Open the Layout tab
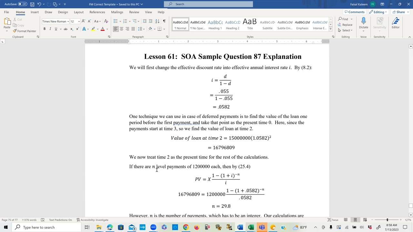This screenshot has width=413, height=232. [79, 12]
